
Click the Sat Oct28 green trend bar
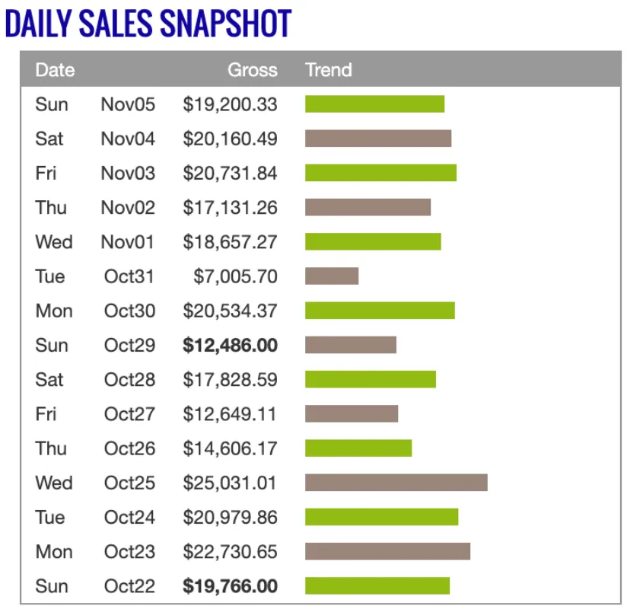point(371,379)
